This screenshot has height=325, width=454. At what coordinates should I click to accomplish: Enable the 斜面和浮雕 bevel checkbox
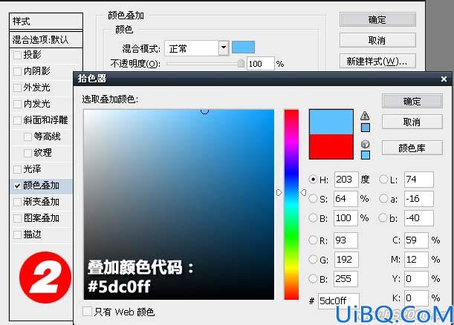point(17,120)
